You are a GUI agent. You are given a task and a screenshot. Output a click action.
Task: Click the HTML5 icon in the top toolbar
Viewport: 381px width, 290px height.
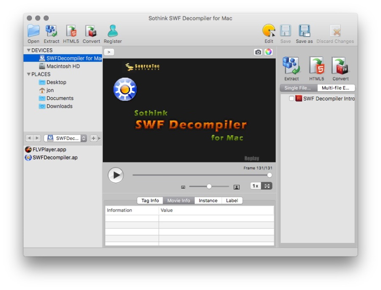(x=71, y=34)
